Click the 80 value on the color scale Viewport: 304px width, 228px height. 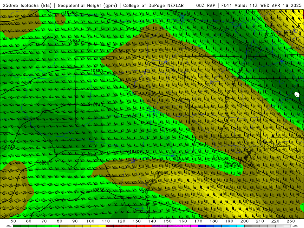pyautogui.click(x=60, y=221)
